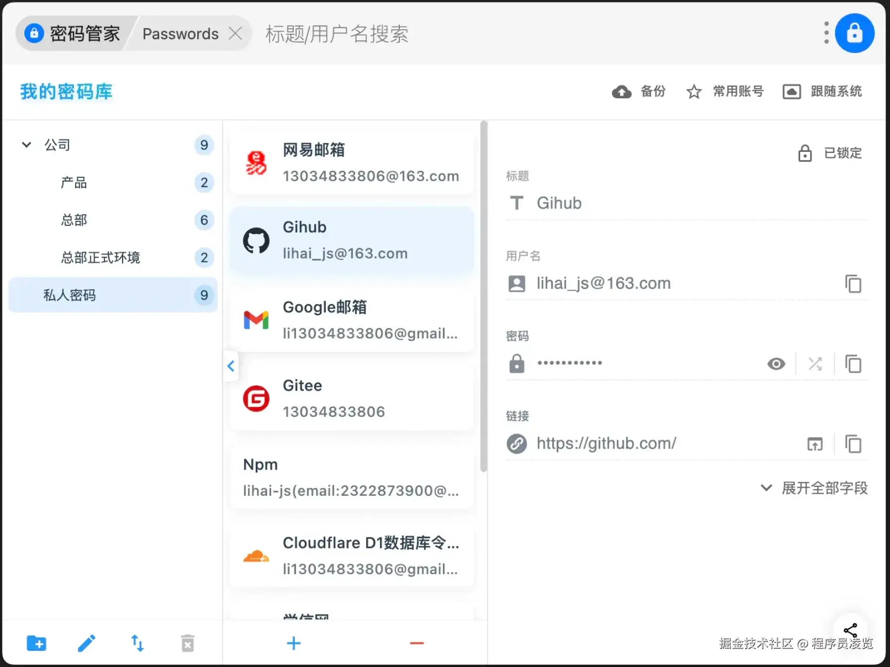Open the three-dot more options menu
Viewport: 890px width, 667px height.
pos(826,33)
